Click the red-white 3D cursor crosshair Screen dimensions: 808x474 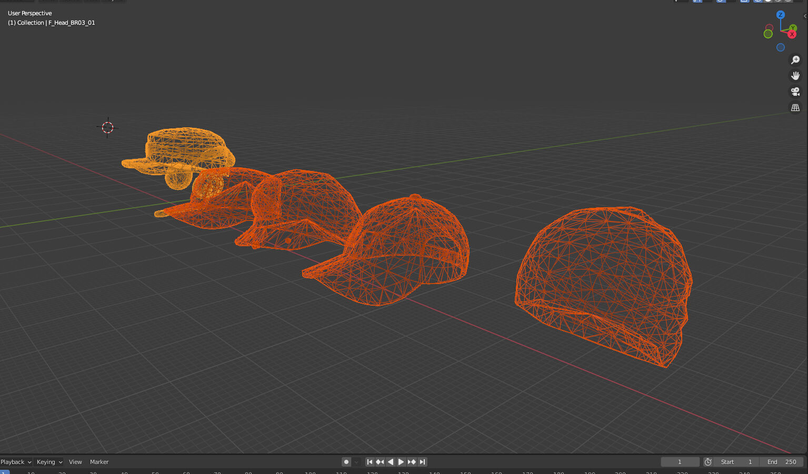[x=107, y=127]
